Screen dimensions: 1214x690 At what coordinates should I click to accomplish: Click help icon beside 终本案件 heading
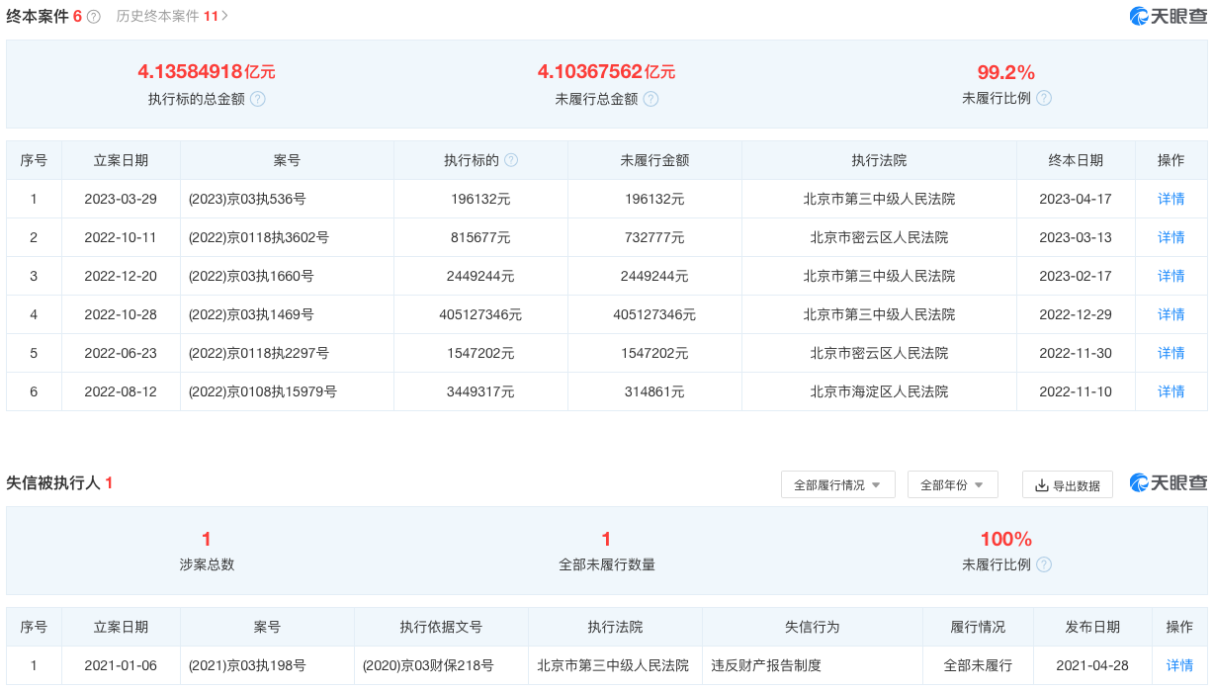point(94,17)
